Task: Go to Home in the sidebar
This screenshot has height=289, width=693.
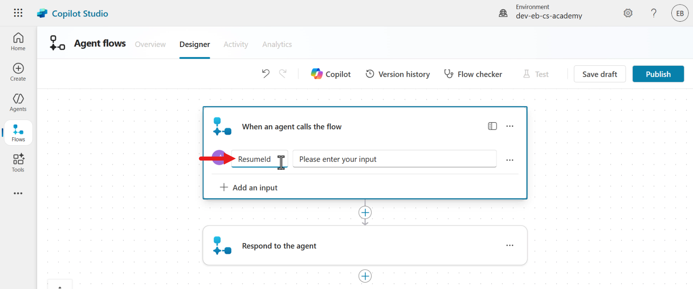Action: point(18,42)
